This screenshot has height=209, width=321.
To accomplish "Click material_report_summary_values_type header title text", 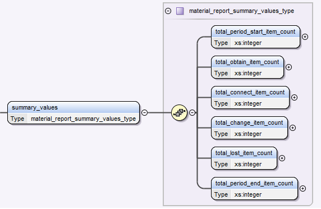I will click(x=241, y=11).
